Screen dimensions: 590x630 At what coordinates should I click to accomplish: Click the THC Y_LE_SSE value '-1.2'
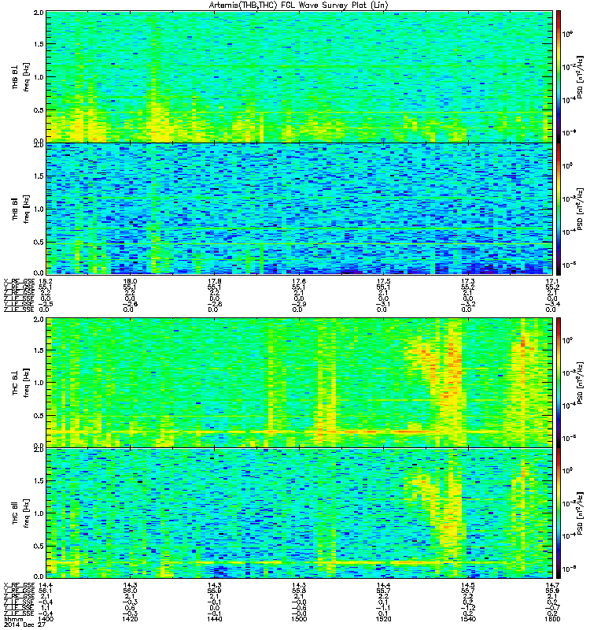coord(468,607)
